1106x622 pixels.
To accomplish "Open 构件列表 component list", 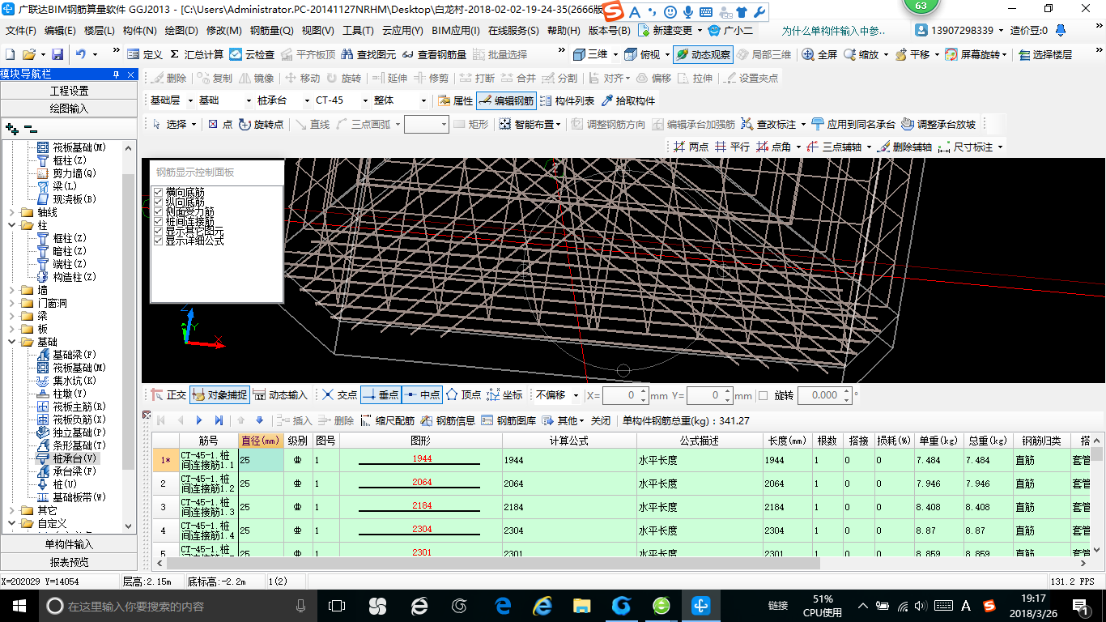I will 567,100.
